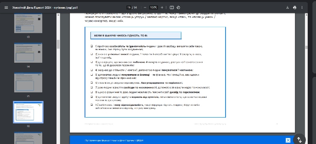Check the box for item 10
This screenshot has height=144, width=316.
point(92,105)
